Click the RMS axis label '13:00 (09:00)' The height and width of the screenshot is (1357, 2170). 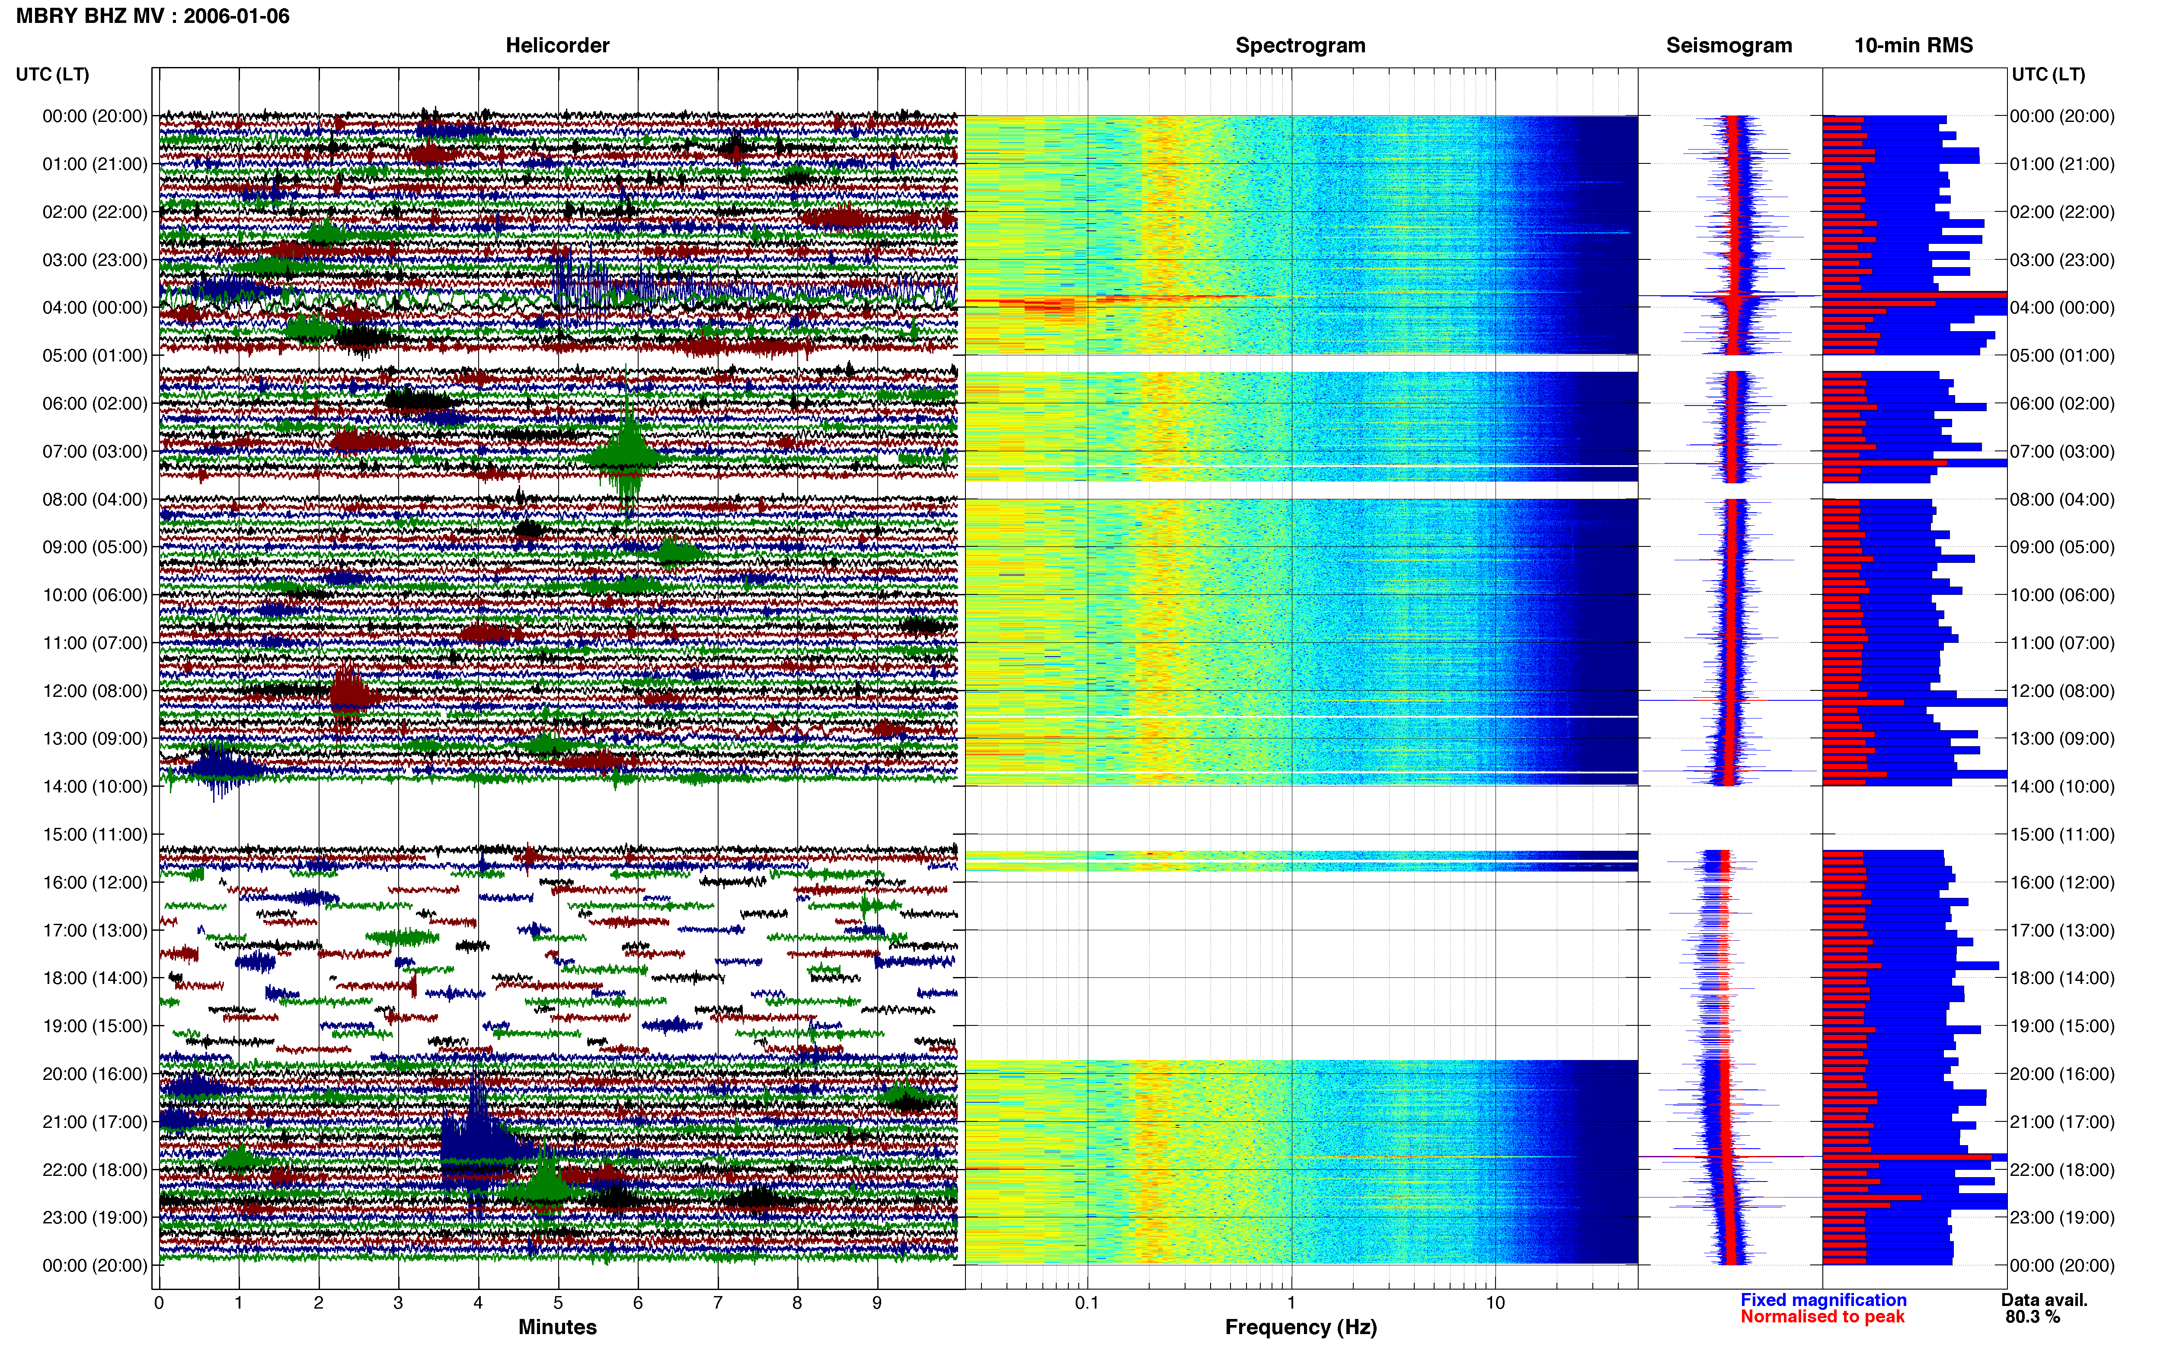point(2062,739)
